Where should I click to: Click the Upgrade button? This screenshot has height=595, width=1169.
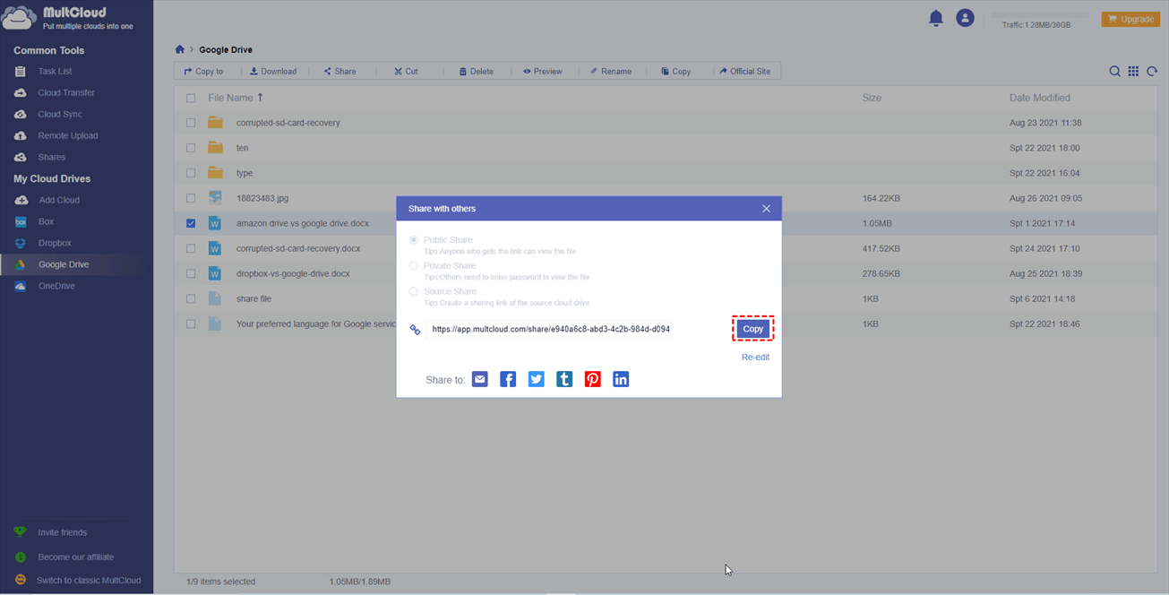(1130, 19)
